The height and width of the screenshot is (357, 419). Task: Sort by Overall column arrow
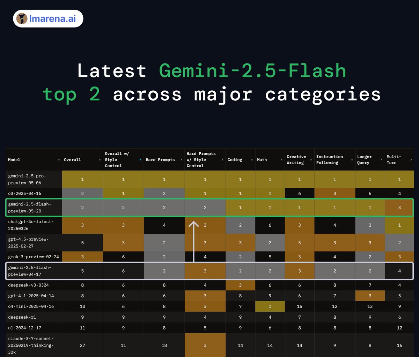[x=100, y=160]
